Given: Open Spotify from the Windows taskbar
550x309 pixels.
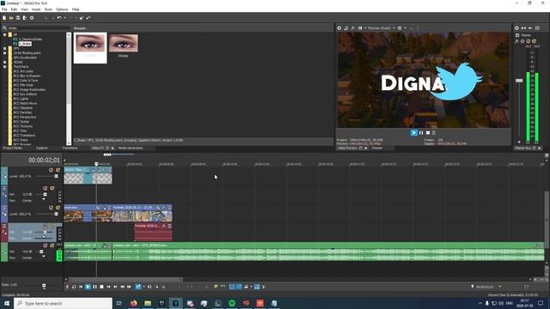Looking at the screenshot, I should [232, 303].
